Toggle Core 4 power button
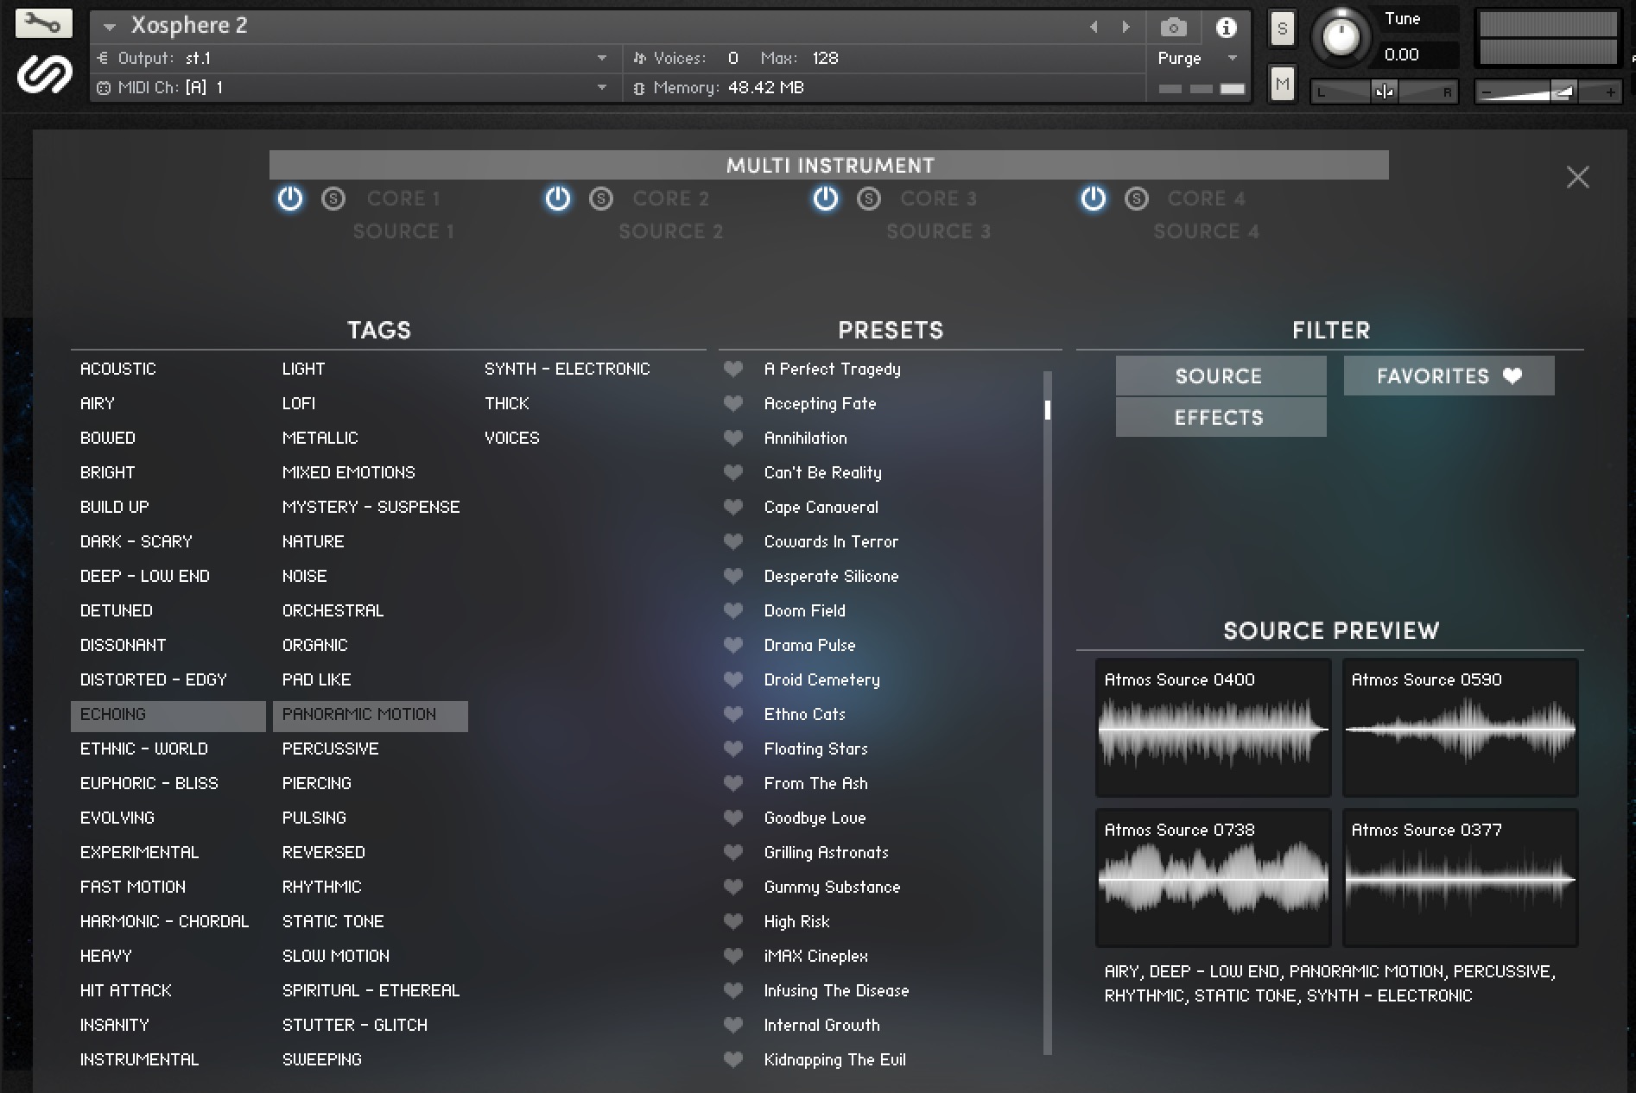 (x=1094, y=199)
